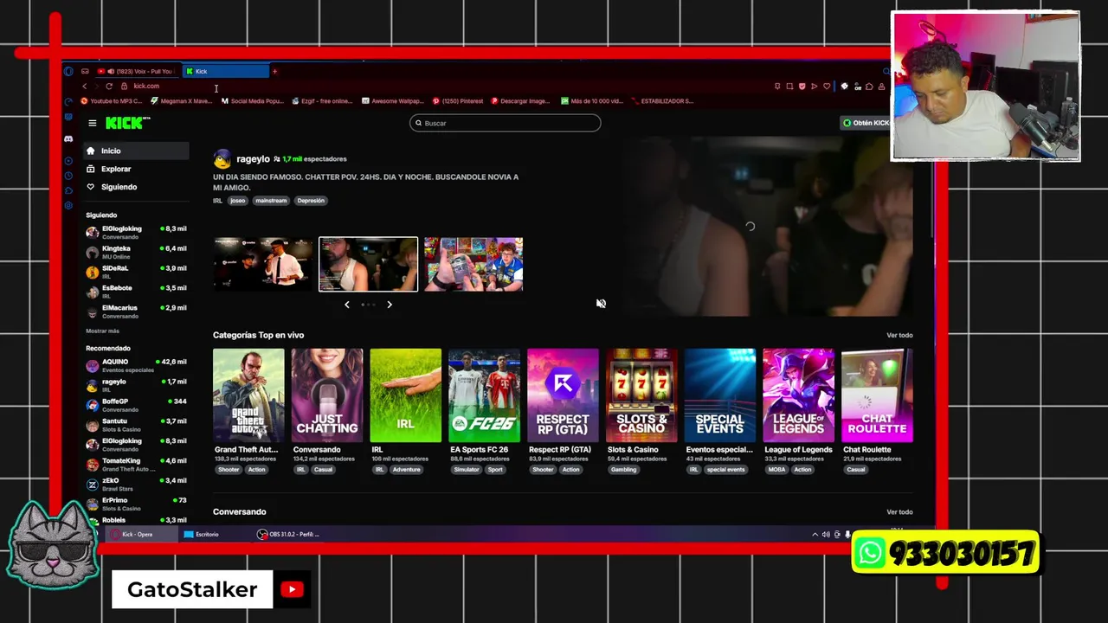Click the heart bookmark icon in address bar
This screenshot has height=623, width=1108.
827,87
